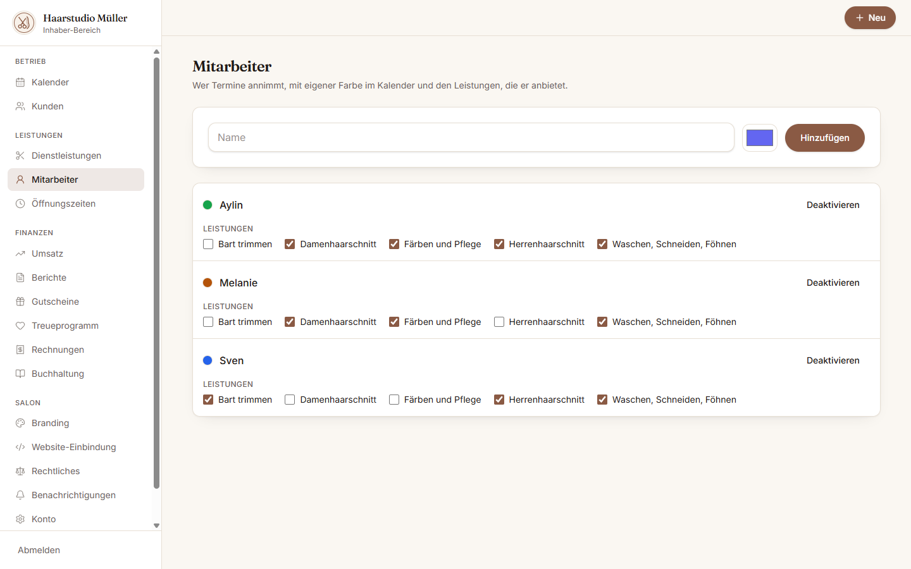Click Melanie's orange color dot
This screenshot has width=911, height=569.
[x=208, y=283]
